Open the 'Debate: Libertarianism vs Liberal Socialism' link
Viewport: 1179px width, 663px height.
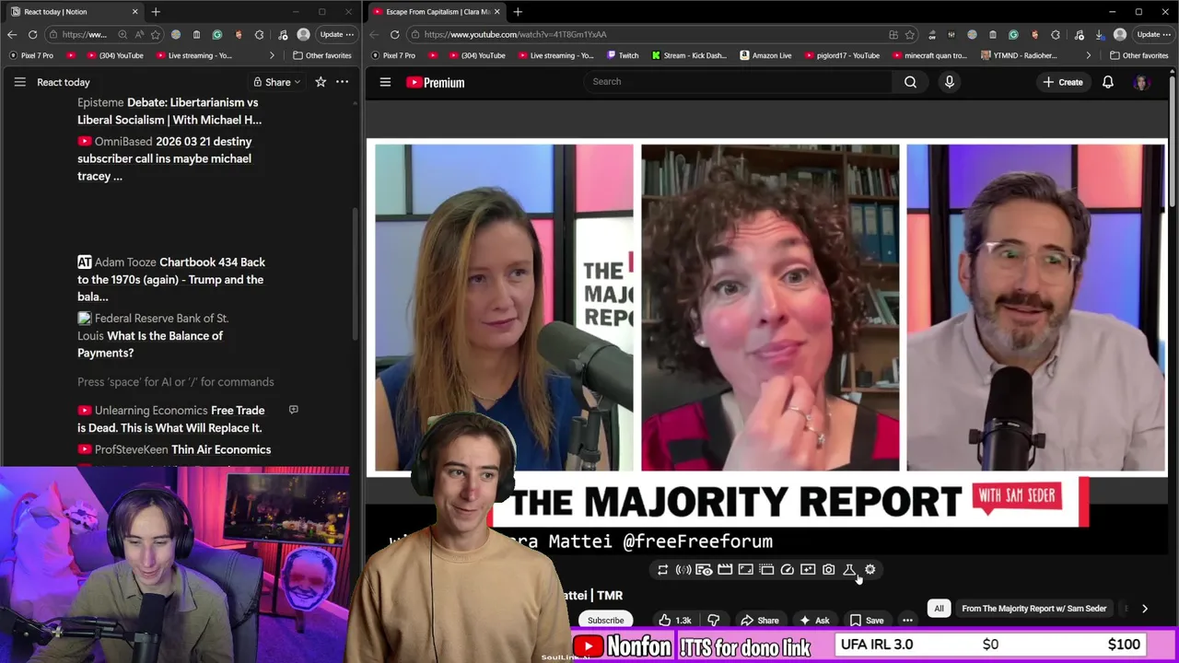(x=169, y=111)
